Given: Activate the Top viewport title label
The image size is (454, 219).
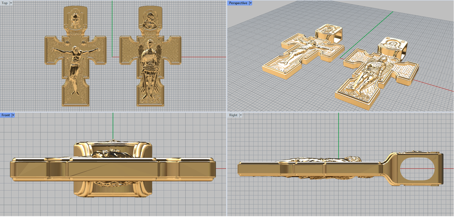Looking at the screenshot, I should tap(5, 3).
